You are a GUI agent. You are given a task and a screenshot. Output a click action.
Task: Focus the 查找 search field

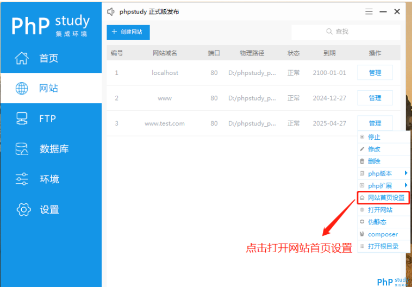coord(346,32)
